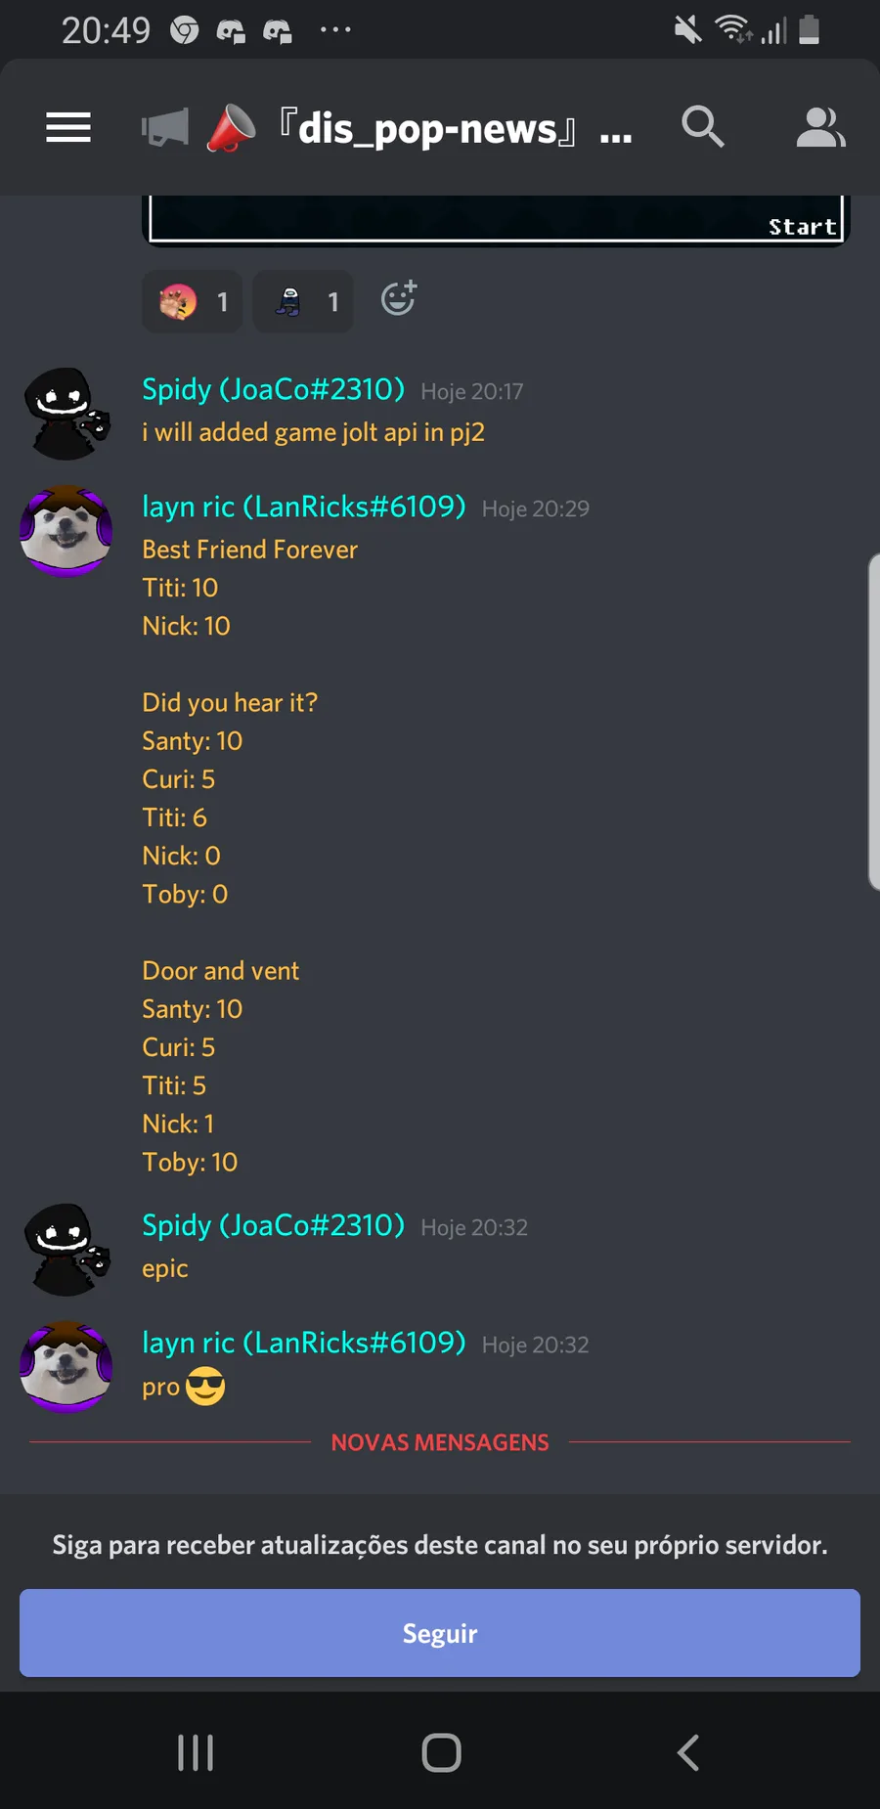Open the hamburger navigation menu
Viewport: 880px width, 1809px height.
point(68,127)
